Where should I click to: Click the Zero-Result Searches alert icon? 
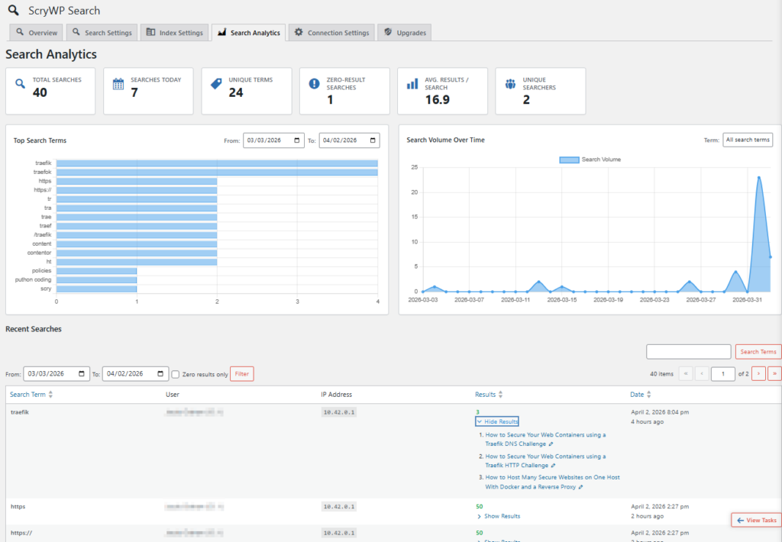(314, 82)
